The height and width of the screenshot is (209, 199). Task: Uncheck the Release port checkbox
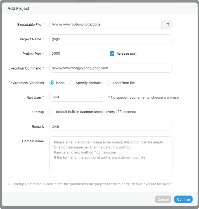(x=112, y=54)
